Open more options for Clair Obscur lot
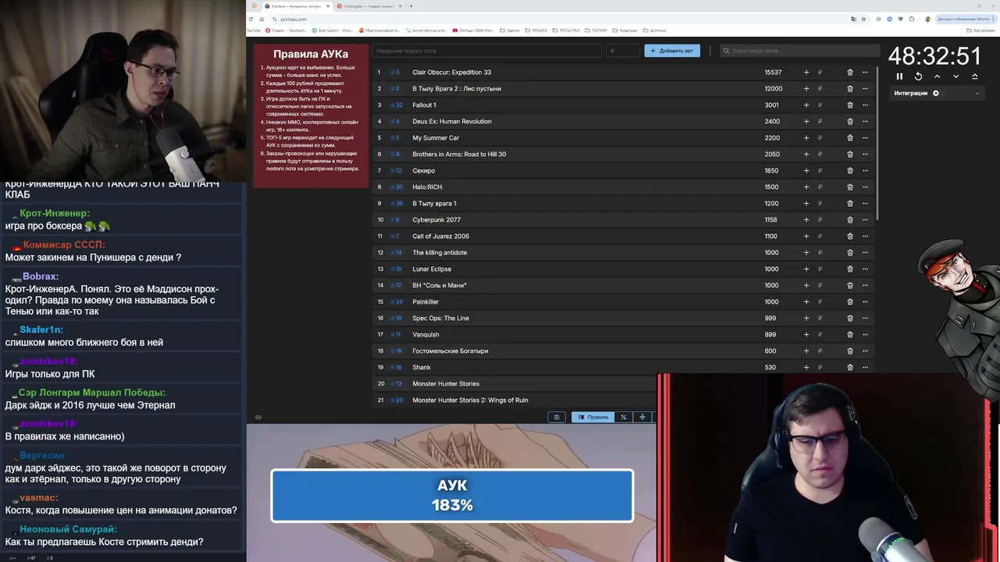 [x=865, y=73]
